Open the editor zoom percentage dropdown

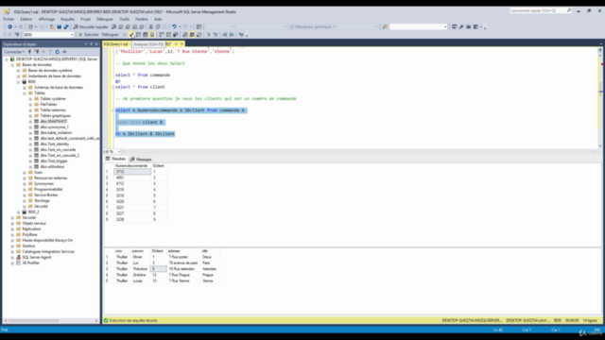[x=119, y=151]
